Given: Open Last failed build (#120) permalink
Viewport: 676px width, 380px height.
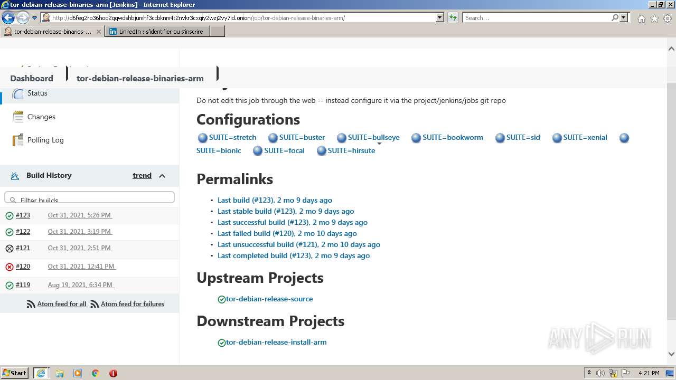Looking at the screenshot, I should coord(287,233).
